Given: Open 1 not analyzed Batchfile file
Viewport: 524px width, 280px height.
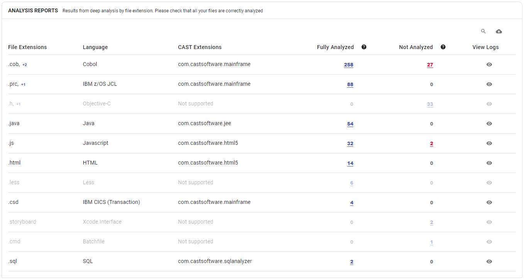Looking at the screenshot, I should point(431,242).
